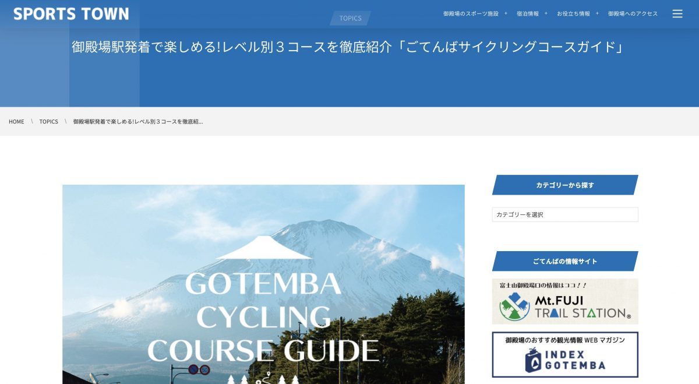Click the SPORTS TOWN logo
The image size is (699, 384).
click(x=71, y=13)
